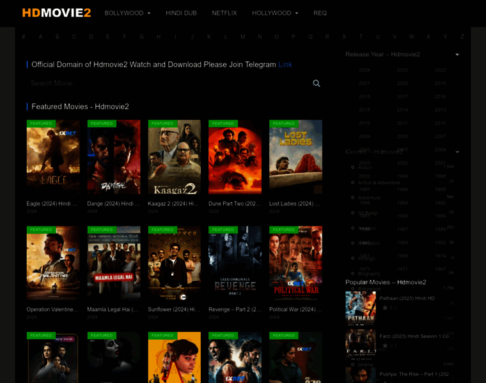The image size is (486, 383).
Task: Open the 'Pushpa: The Rise – Part 1' title
Action: coord(415,374)
